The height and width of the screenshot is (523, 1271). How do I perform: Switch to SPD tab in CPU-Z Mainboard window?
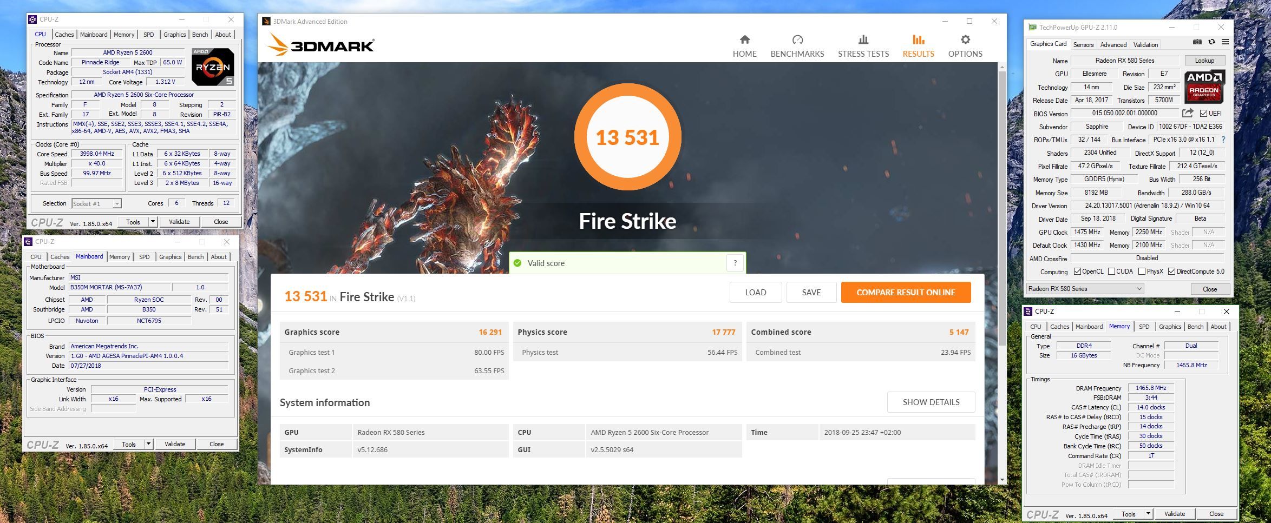(x=144, y=257)
